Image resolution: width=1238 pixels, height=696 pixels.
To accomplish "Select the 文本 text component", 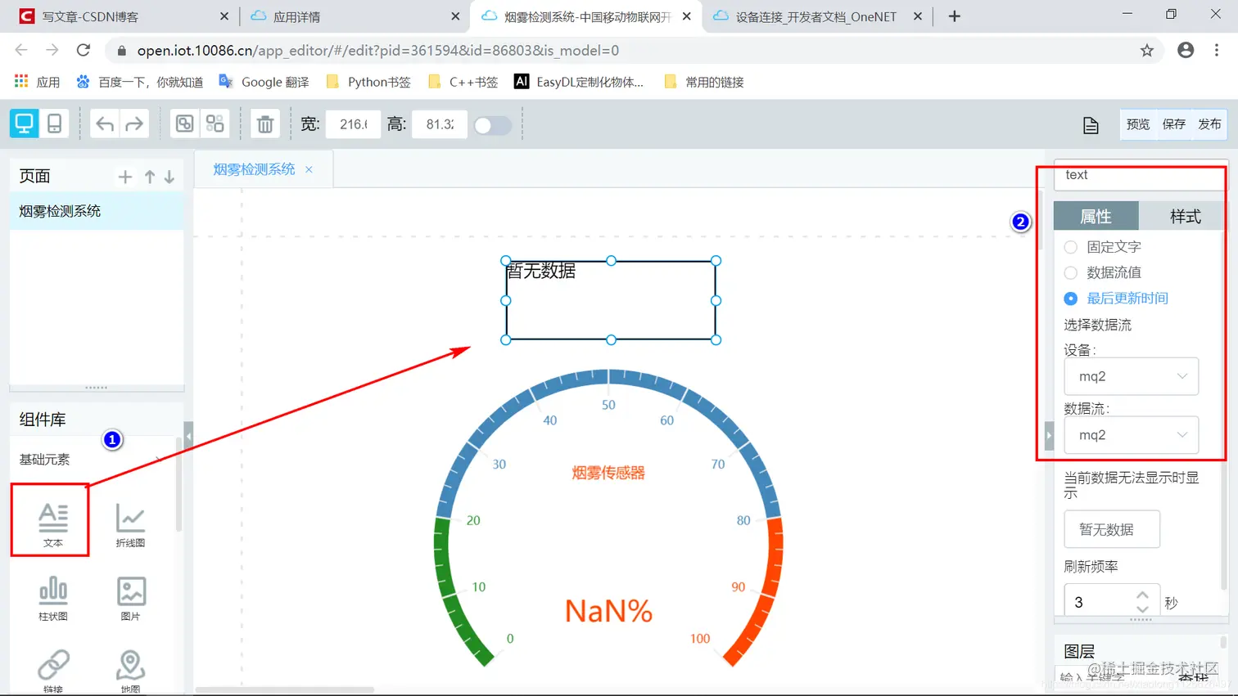I will (x=53, y=524).
